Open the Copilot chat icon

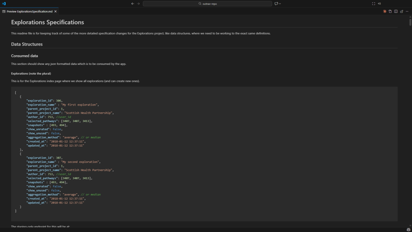[276, 4]
